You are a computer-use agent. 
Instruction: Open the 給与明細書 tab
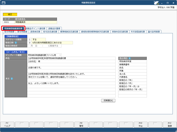9,32
